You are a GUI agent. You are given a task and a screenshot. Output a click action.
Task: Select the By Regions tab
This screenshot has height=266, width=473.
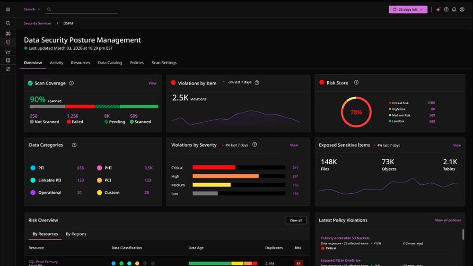[76, 234]
